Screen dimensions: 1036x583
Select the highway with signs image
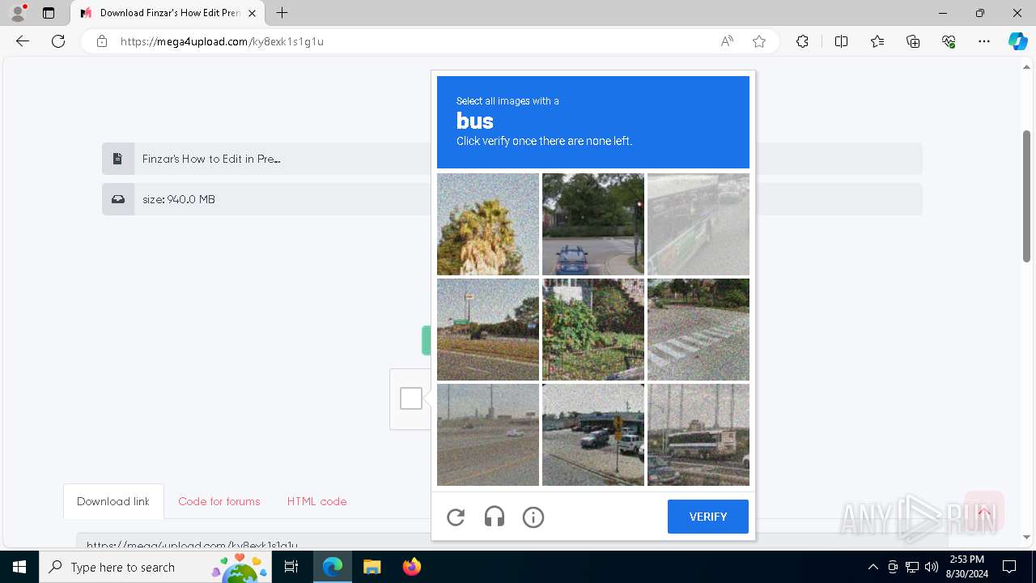(488, 330)
